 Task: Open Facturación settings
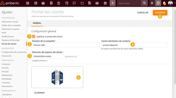point(6,56)
